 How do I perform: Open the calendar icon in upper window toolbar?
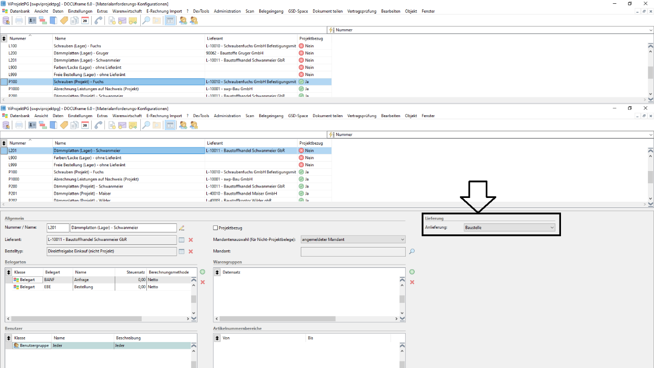pyautogui.click(x=85, y=20)
